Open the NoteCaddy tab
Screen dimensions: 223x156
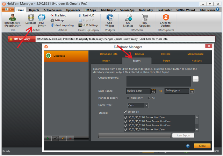(x=146, y=10)
